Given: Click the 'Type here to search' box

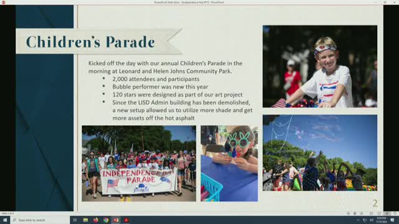Looking at the screenshot, I should click(40, 220).
